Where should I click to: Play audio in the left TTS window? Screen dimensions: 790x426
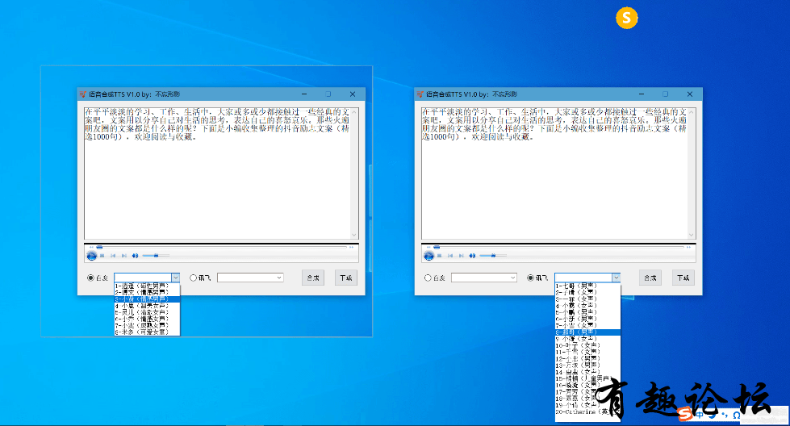[x=92, y=256]
